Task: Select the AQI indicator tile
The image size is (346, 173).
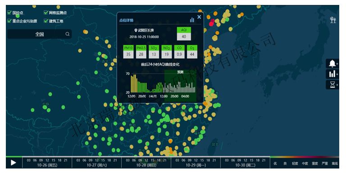Action: pos(184,34)
